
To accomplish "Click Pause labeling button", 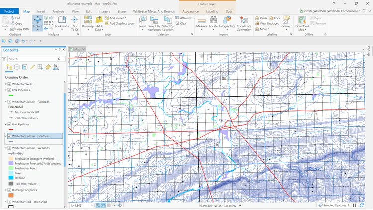I will pos(261,18).
